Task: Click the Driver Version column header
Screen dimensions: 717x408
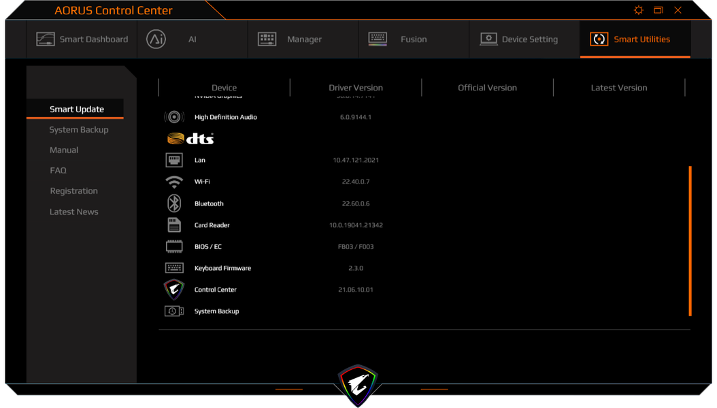Action: pos(356,88)
